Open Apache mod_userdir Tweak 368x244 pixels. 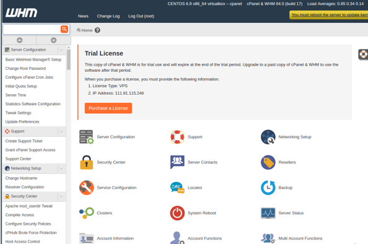click(x=29, y=206)
